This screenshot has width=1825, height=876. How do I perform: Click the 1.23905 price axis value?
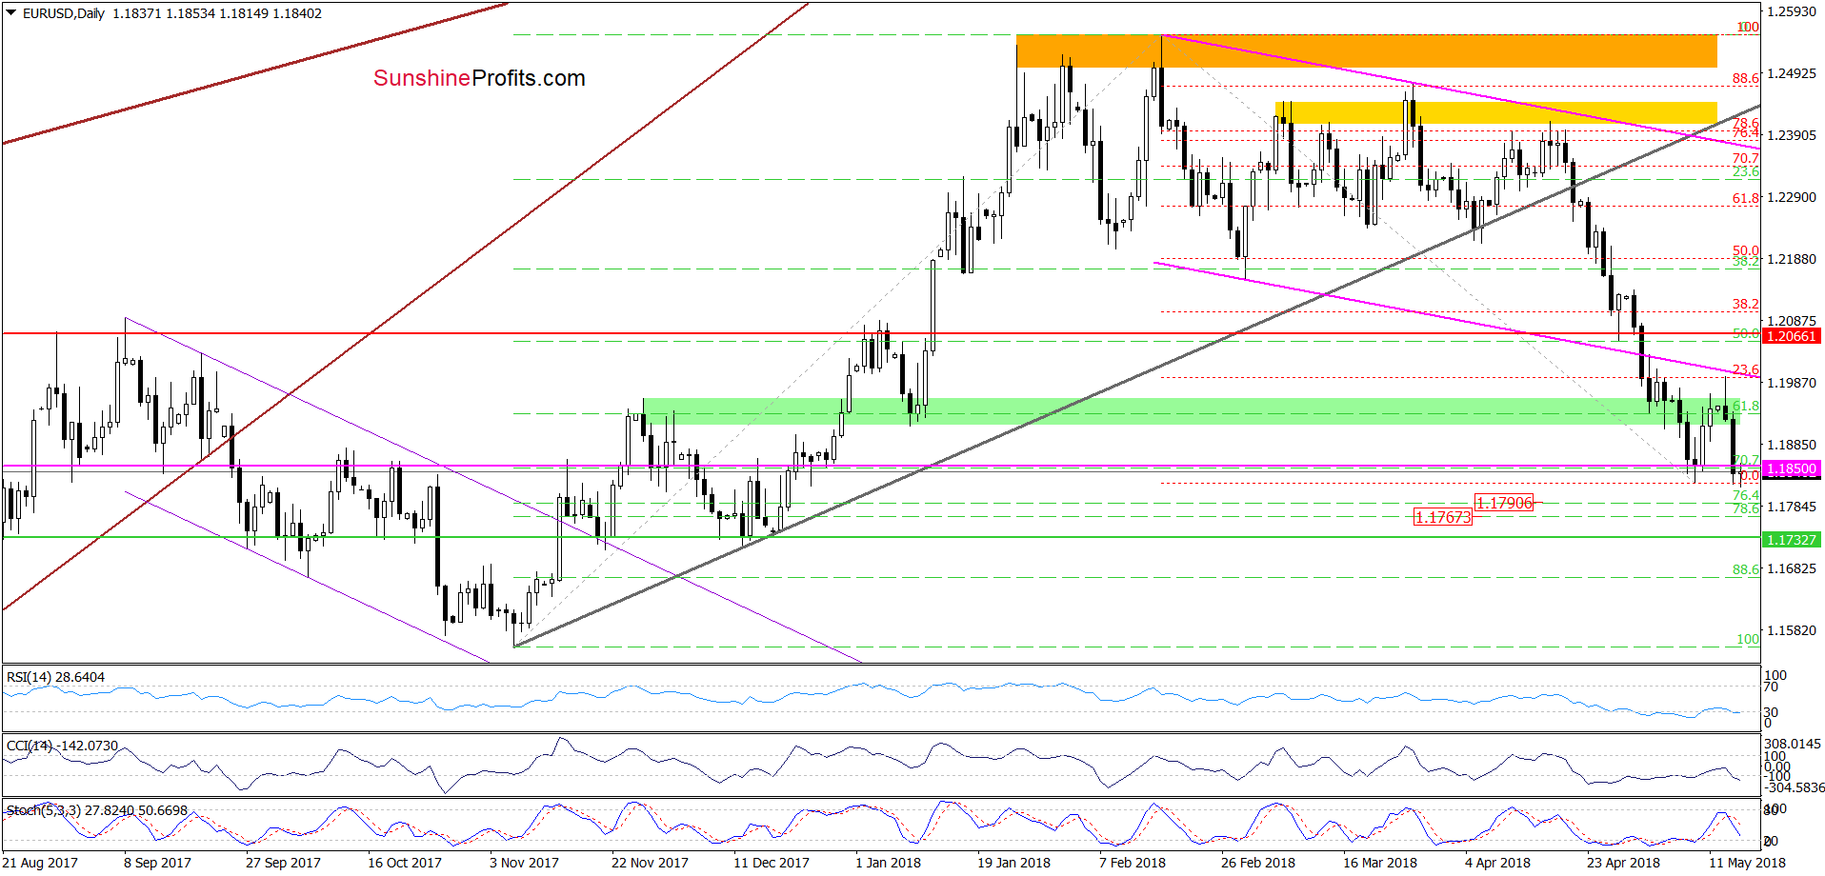click(x=1791, y=135)
